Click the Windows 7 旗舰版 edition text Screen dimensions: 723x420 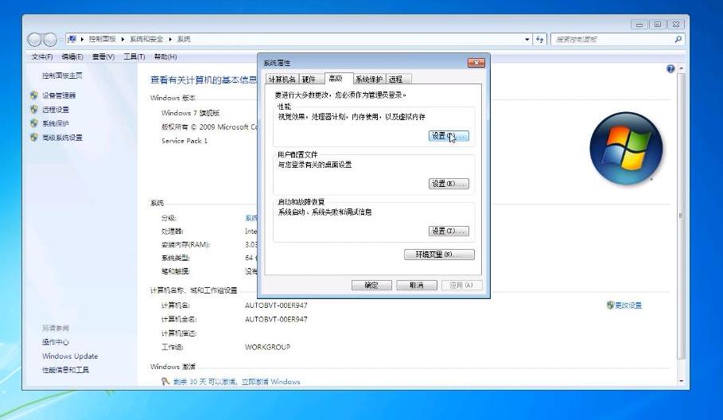pyautogui.click(x=190, y=113)
